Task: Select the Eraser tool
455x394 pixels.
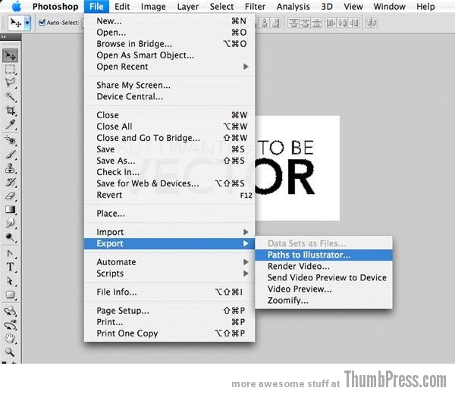Action: coord(10,196)
